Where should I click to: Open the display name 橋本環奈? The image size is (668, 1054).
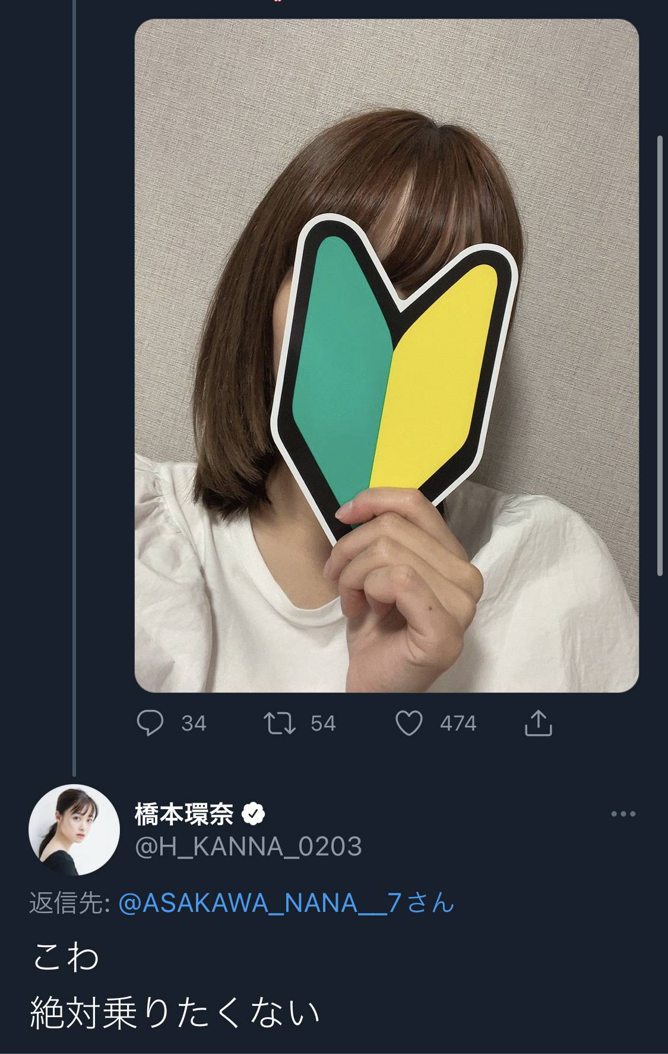pyautogui.click(x=184, y=814)
